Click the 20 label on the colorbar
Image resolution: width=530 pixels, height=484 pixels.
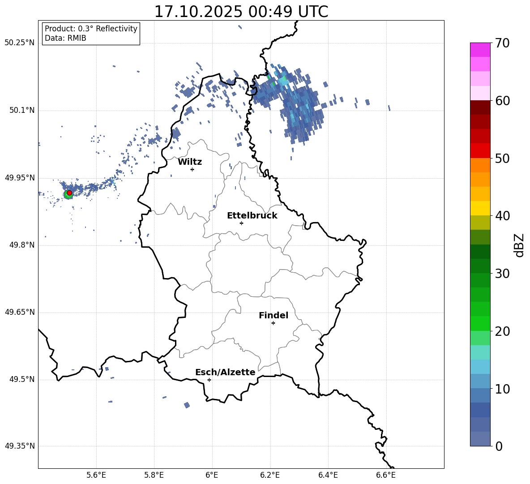tap(502, 331)
